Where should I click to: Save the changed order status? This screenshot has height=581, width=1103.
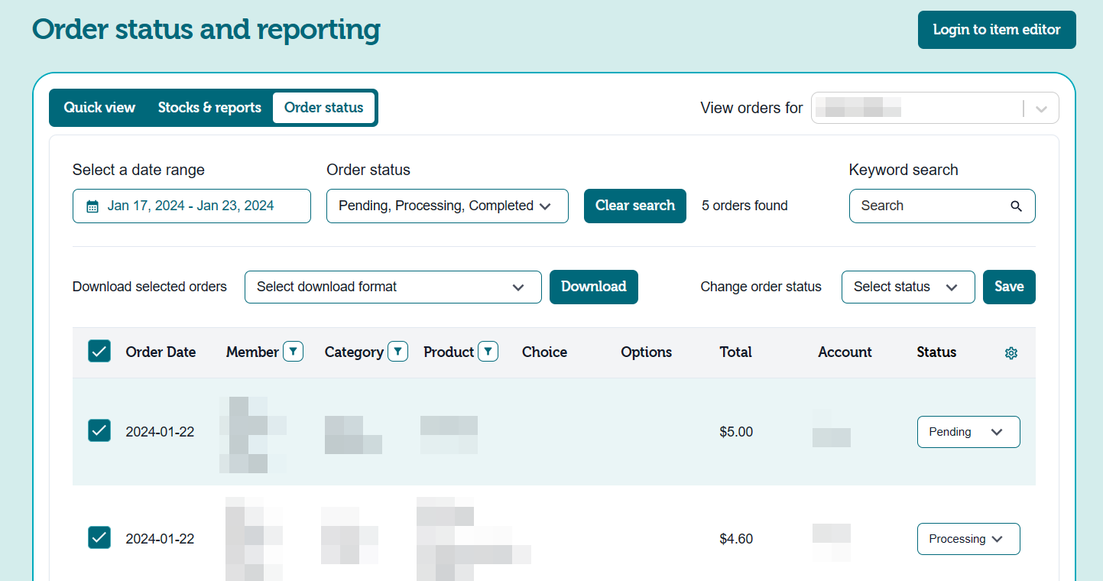1009,287
